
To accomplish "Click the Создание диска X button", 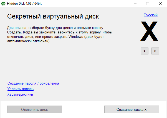I will 132,109.
